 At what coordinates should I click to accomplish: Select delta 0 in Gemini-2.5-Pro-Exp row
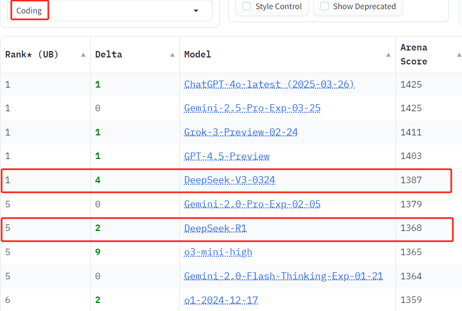click(x=98, y=108)
